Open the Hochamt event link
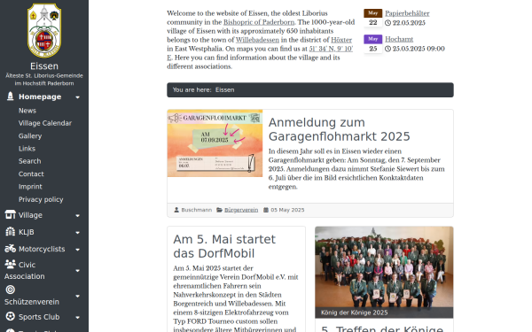This screenshot has width=532, height=332. 399,39
